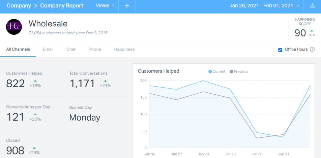Viewport: 321px width, 158px height.
Task: Click the plus icon to add view
Action: 127,6
